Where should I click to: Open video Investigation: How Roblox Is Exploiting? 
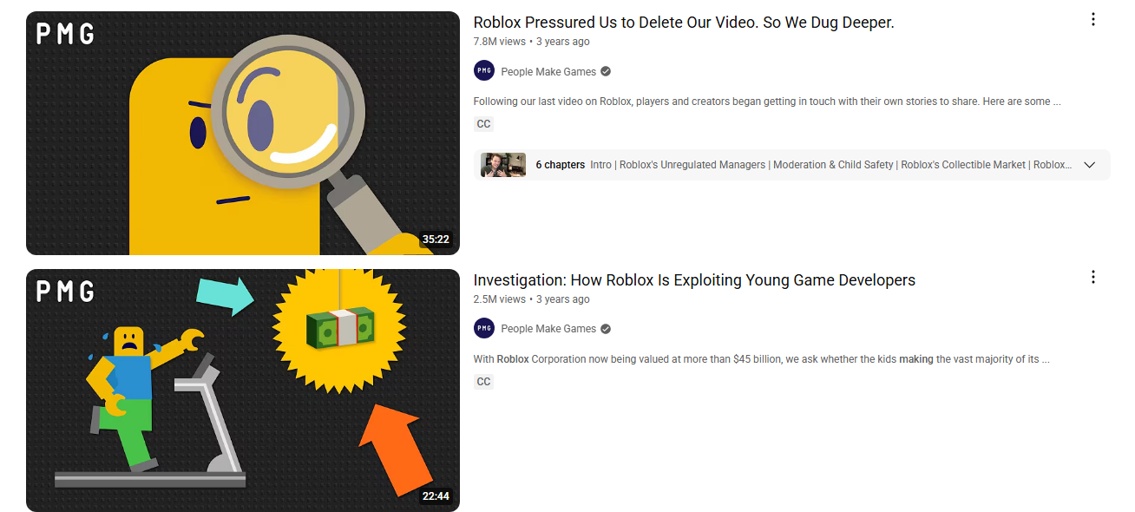click(x=694, y=280)
